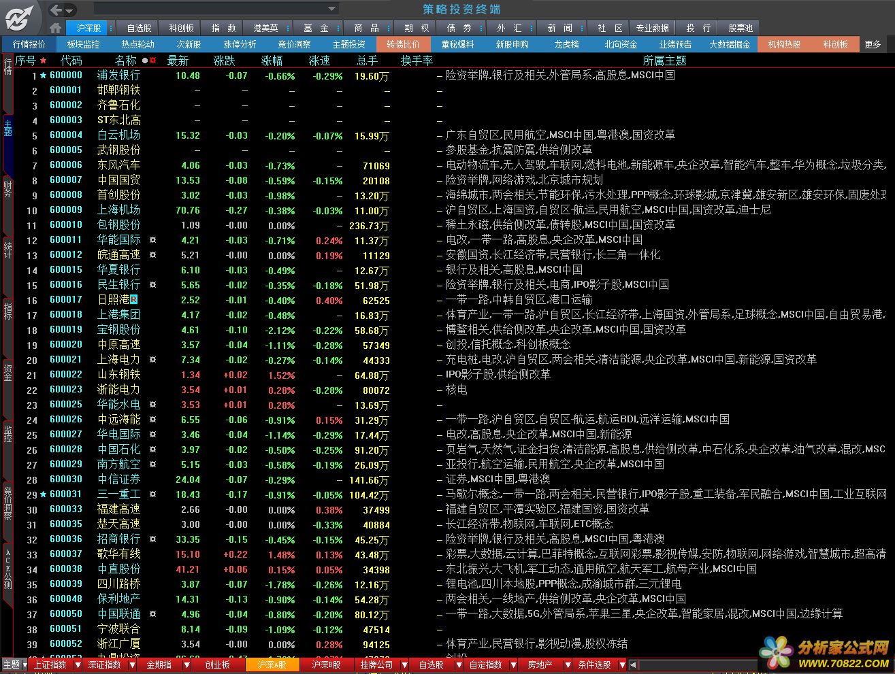
Task: Open the 科创板 top menu
Action: pyautogui.click(x=181, y=28)
